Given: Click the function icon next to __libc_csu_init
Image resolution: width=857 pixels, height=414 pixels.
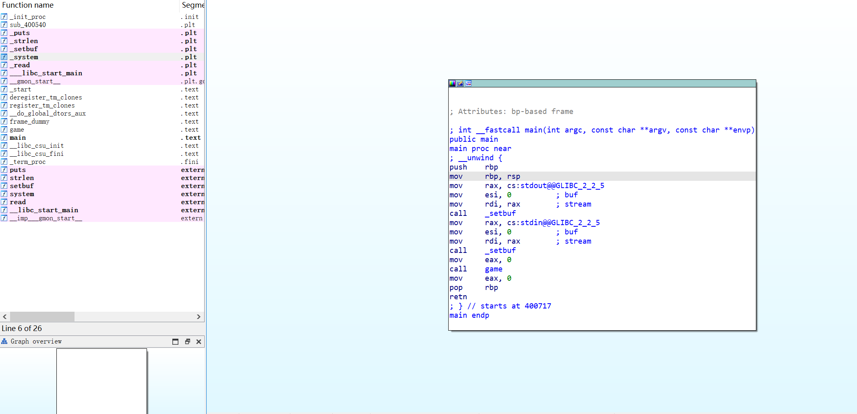Looking at the screenshot, I should pyautogui.click(x=4, y=146).
